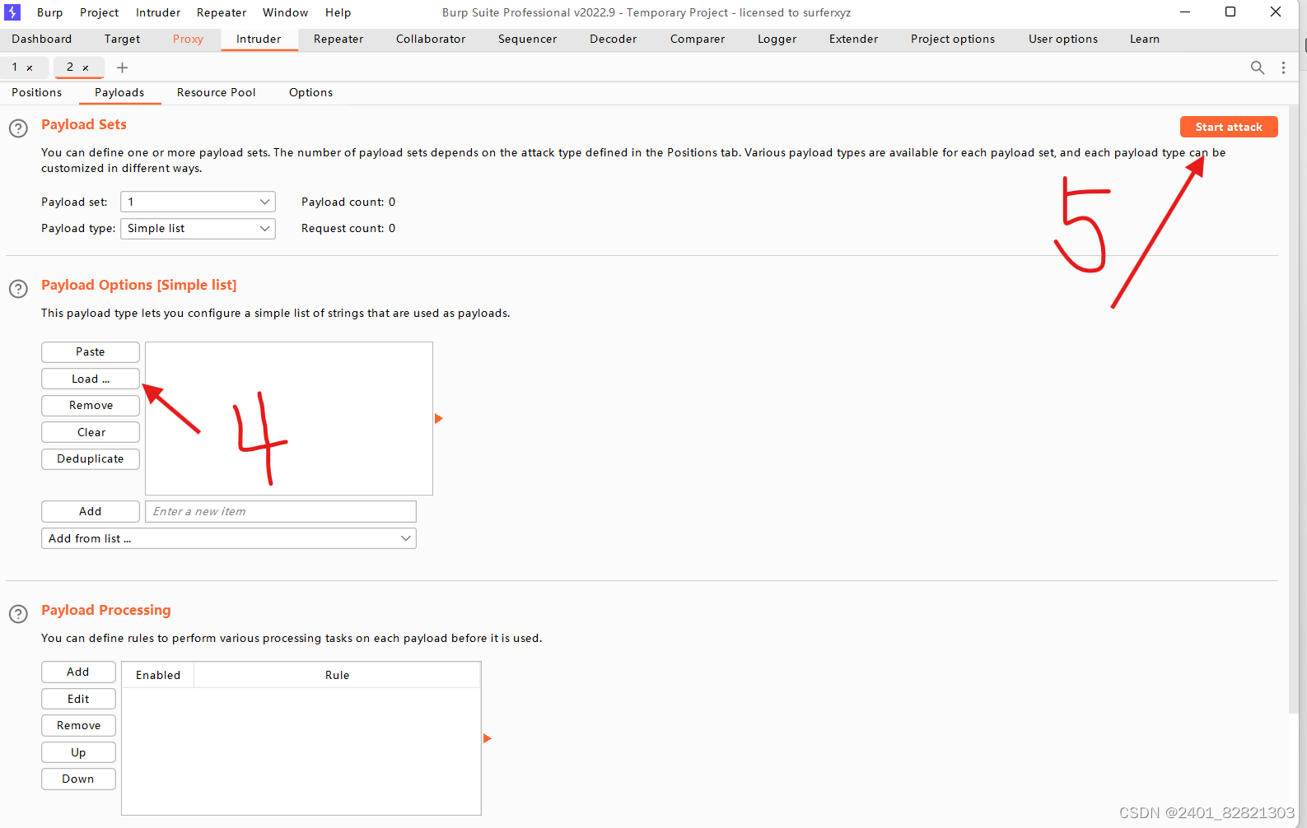Screen dimensions: 1307x828
Task: Click the Rule column header
Action: click(337, 675)
